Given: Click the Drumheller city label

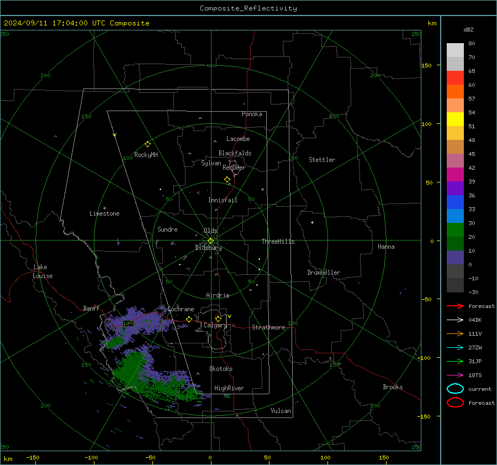Looking at the screenshot, I should [324, 273].
